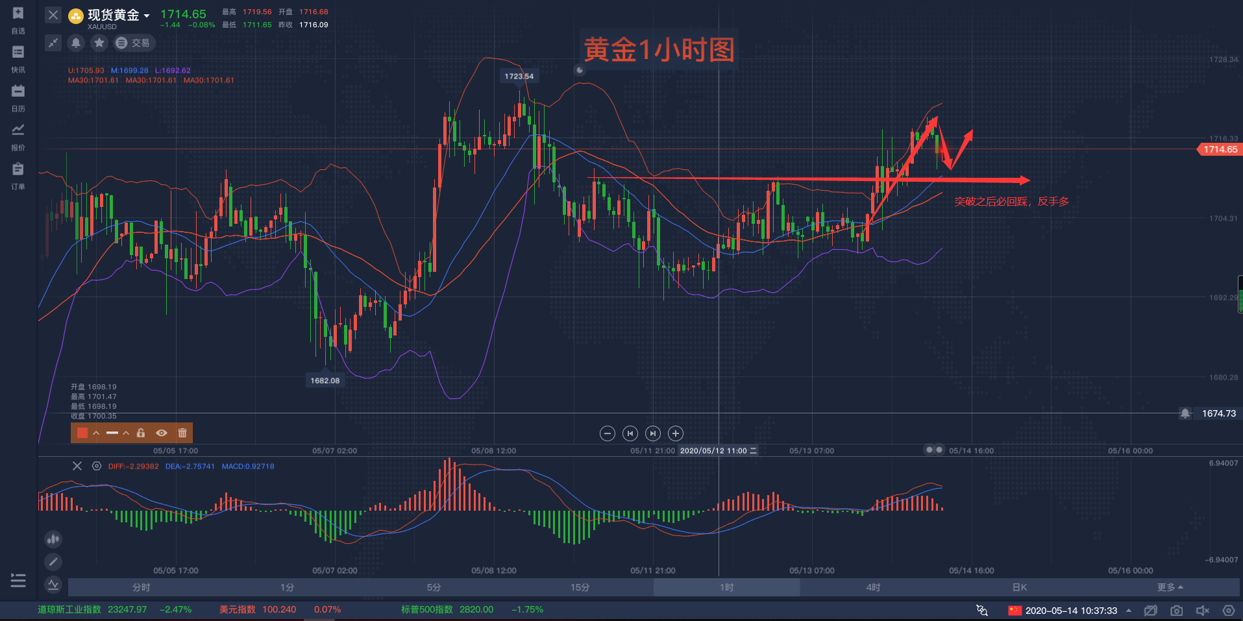The height and width of the screenshot is (621, 1243).
Task: Switch to the 4时 timeframe tab
Action: tap(873, 587)
